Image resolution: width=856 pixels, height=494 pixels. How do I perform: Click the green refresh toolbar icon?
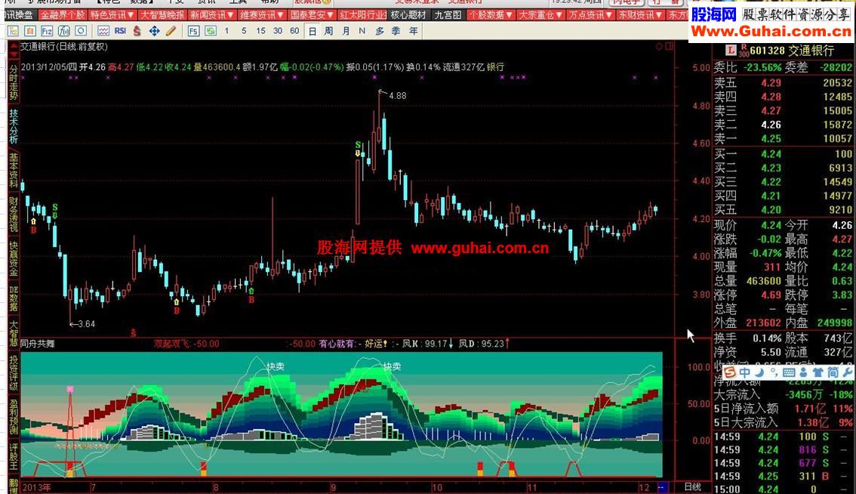210,31
